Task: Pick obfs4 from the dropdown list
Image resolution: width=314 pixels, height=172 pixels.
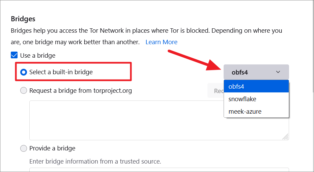Action: pos(256,86)
